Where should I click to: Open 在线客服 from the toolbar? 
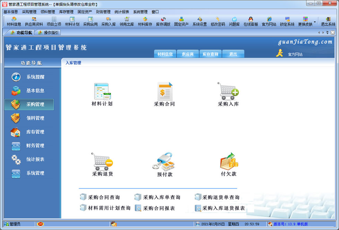(251, 22)
